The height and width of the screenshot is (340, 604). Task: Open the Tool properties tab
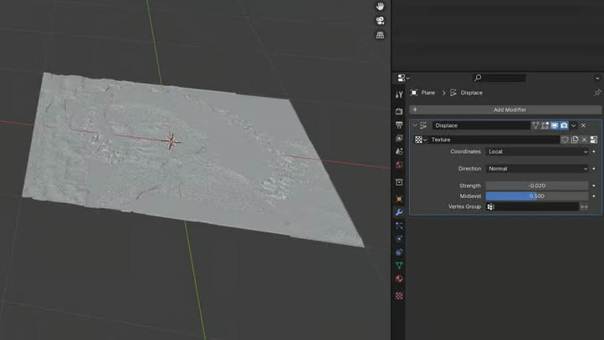pyautogui.click(x=399, y=94)
